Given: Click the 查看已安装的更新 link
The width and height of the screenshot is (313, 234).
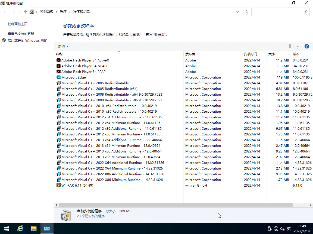Looking at the screenshot, I should tap(21, 34).
